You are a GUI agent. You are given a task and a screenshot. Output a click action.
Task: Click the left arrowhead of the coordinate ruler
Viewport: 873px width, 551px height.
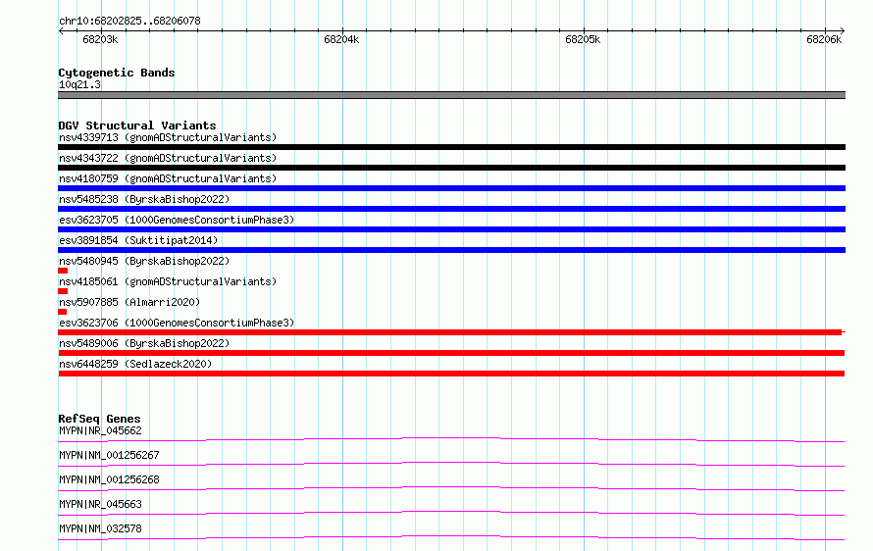coord(61,30)
